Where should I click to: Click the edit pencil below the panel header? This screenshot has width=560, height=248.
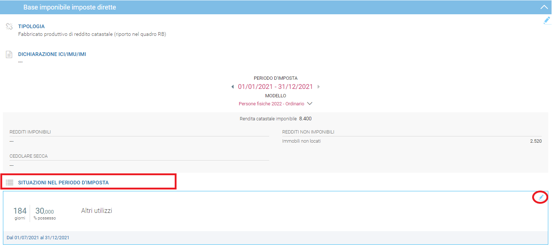[547, 20]
